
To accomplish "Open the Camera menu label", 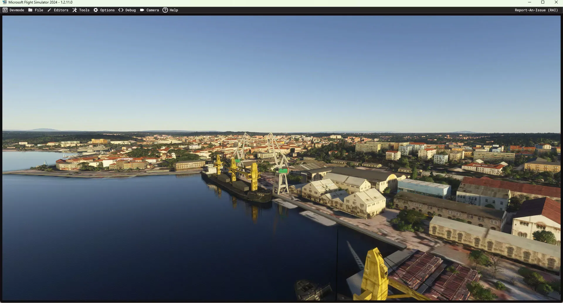I will [x=152, y=10].
